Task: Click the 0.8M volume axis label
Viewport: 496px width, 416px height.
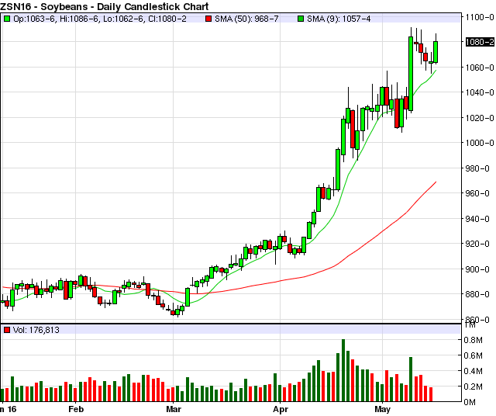Action: [x=474, y=340]
